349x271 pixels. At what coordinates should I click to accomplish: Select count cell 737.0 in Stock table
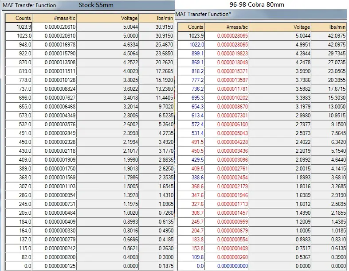[x=19, y=89]
